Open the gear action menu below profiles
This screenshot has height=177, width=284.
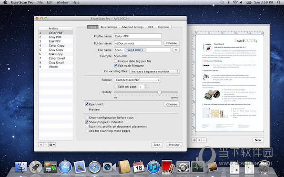52,145
